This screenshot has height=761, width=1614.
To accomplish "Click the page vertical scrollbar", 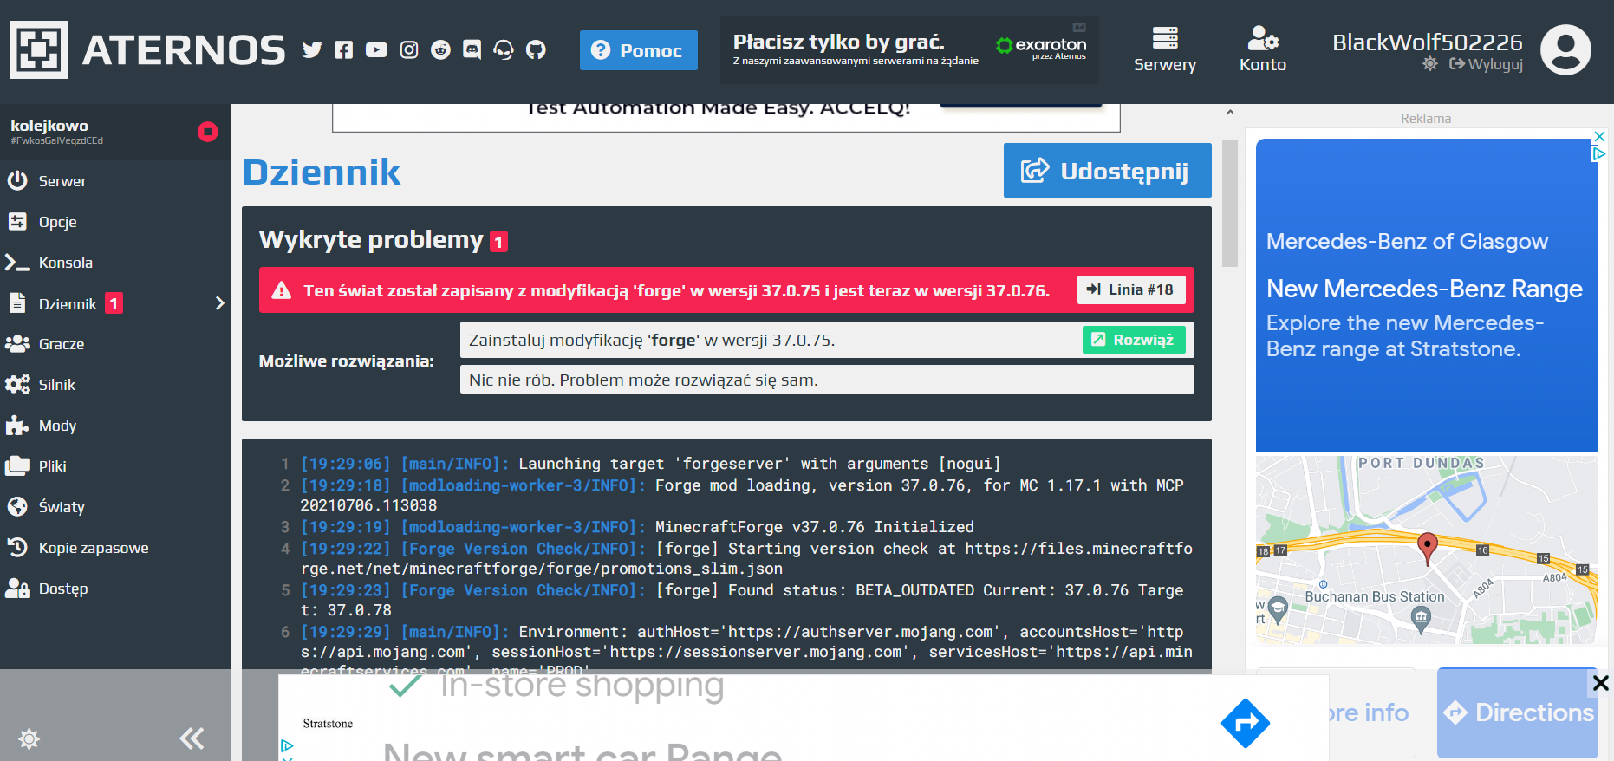I will tap(1230, 204).
